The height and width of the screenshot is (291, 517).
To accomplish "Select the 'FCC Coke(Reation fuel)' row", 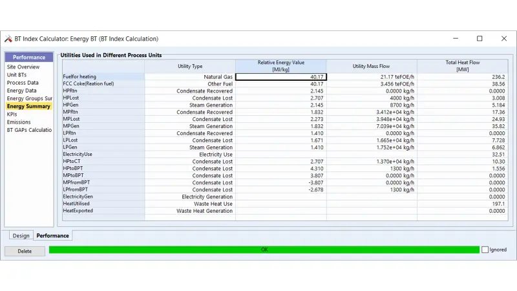I will tap(103, 84).
